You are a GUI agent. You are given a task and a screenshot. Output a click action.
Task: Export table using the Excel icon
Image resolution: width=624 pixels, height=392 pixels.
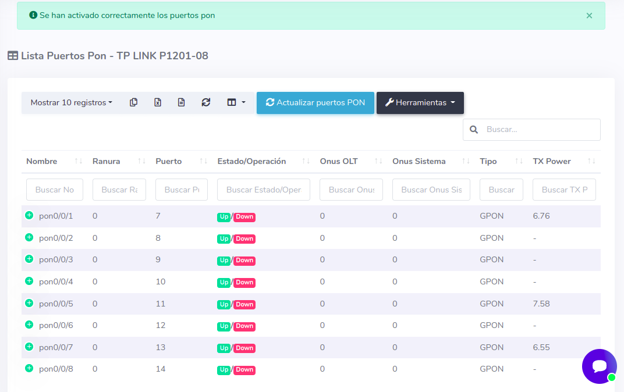tap(158, 102)
